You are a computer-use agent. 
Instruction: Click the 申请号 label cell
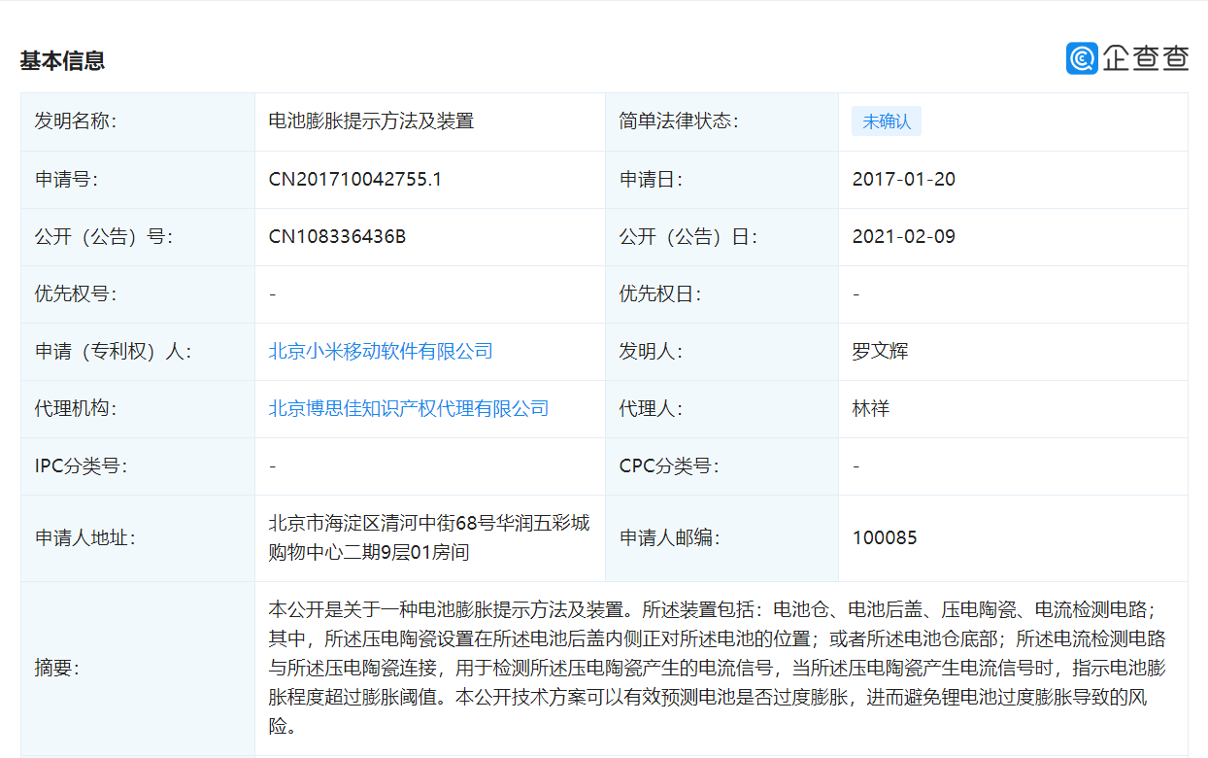(138, 180)
